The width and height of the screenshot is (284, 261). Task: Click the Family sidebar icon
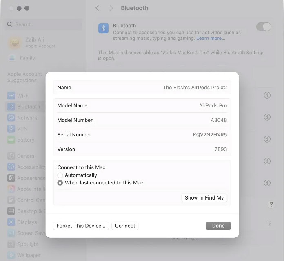point(12,58)
